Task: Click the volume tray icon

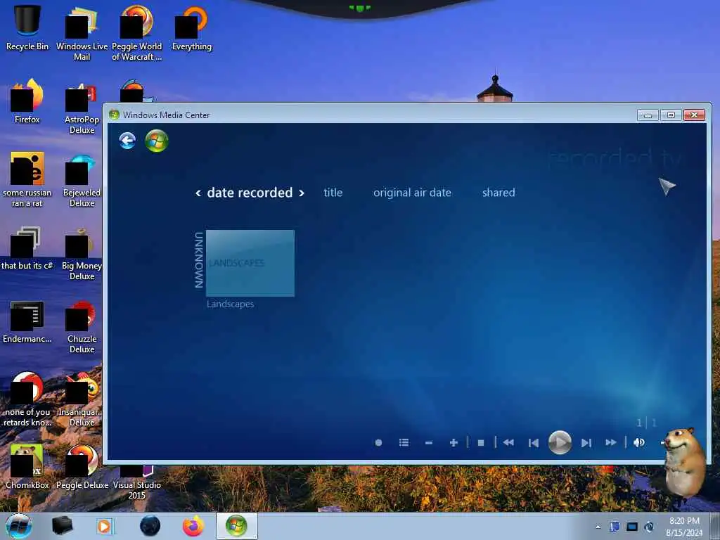Action: point(649,527)
